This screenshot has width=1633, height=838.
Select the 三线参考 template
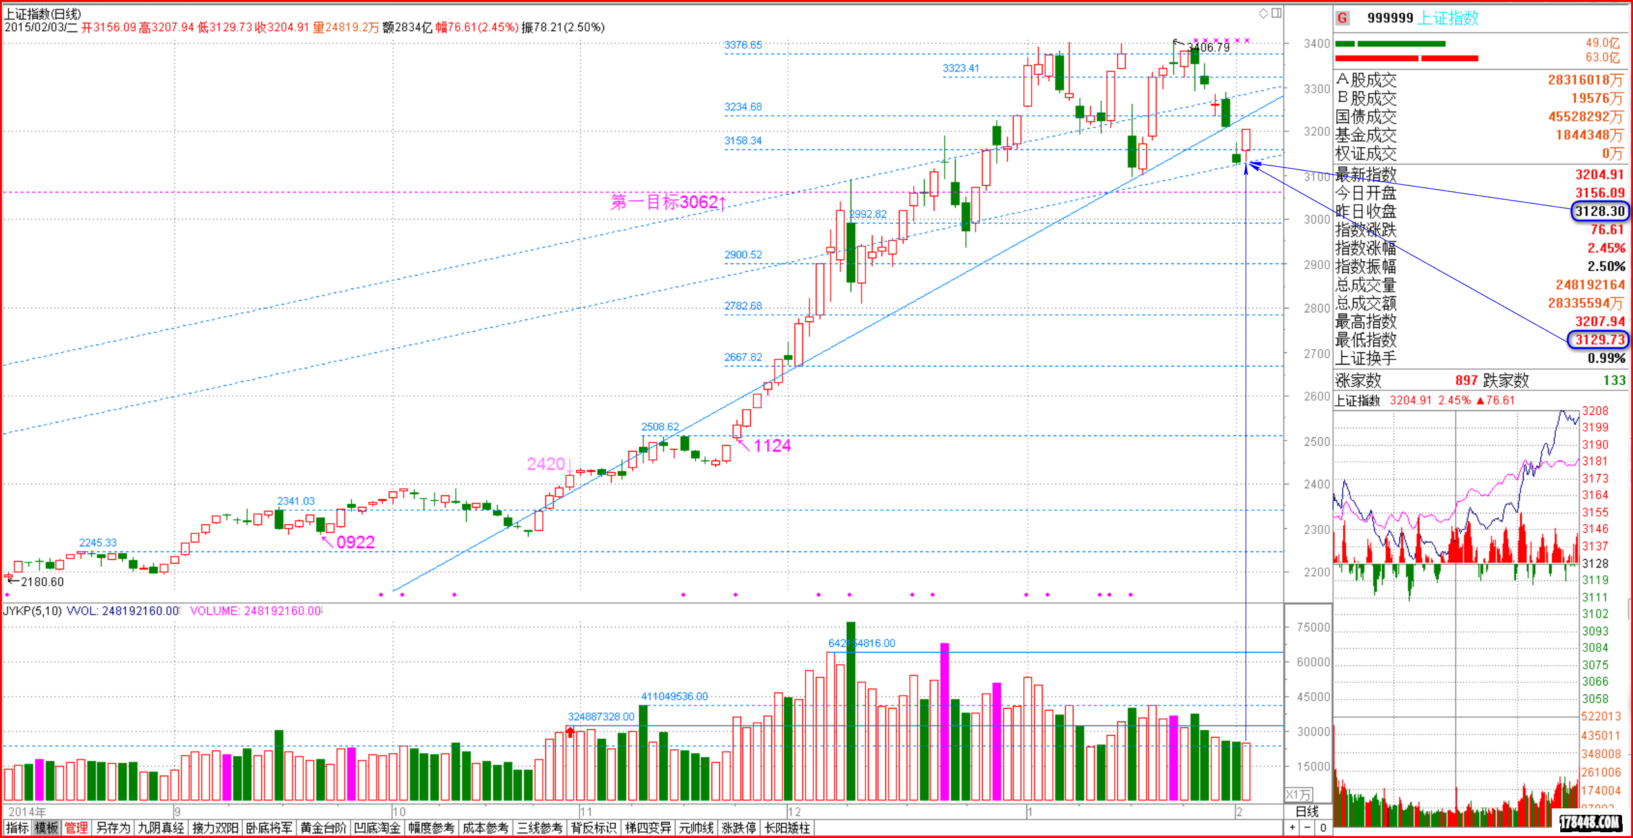tap(540, 828)
